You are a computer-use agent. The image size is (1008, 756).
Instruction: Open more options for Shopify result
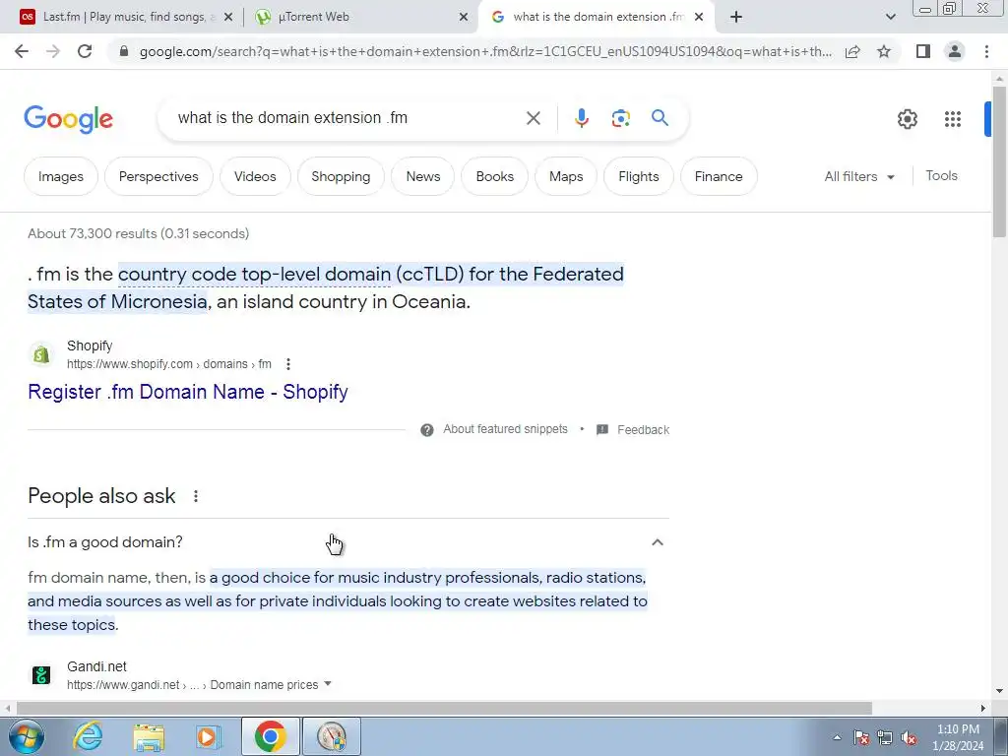click(x=288, y=364)
